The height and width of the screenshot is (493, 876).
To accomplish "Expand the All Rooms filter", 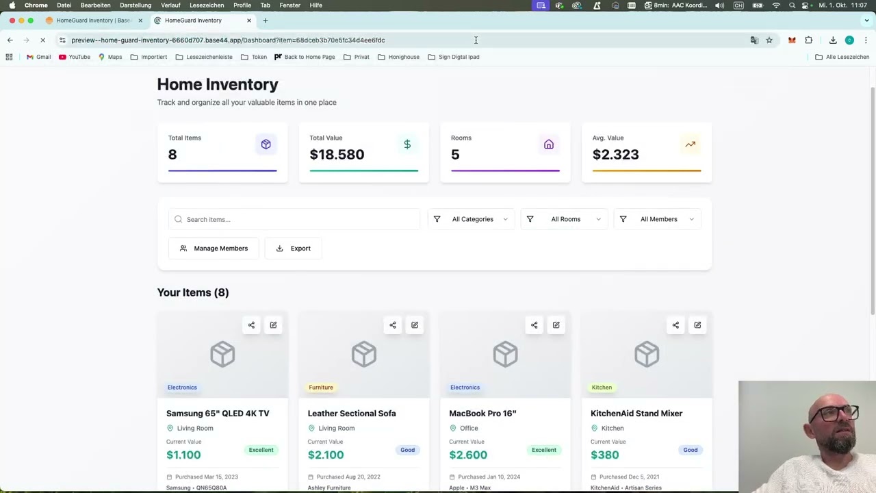I will 565,219.
